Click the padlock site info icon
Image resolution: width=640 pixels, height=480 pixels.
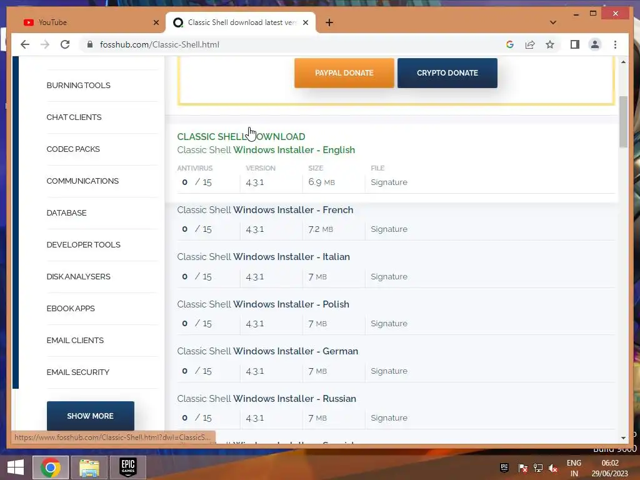point(90,44)
